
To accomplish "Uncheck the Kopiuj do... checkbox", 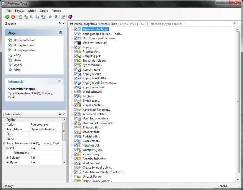I will (x=76, y=47).
